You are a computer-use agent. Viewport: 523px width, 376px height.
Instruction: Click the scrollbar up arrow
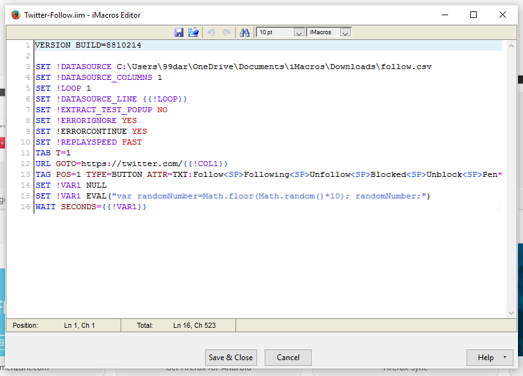[512, 44]
